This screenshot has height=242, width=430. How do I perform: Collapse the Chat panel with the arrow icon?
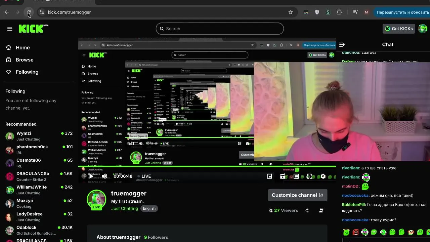[342, 44]
